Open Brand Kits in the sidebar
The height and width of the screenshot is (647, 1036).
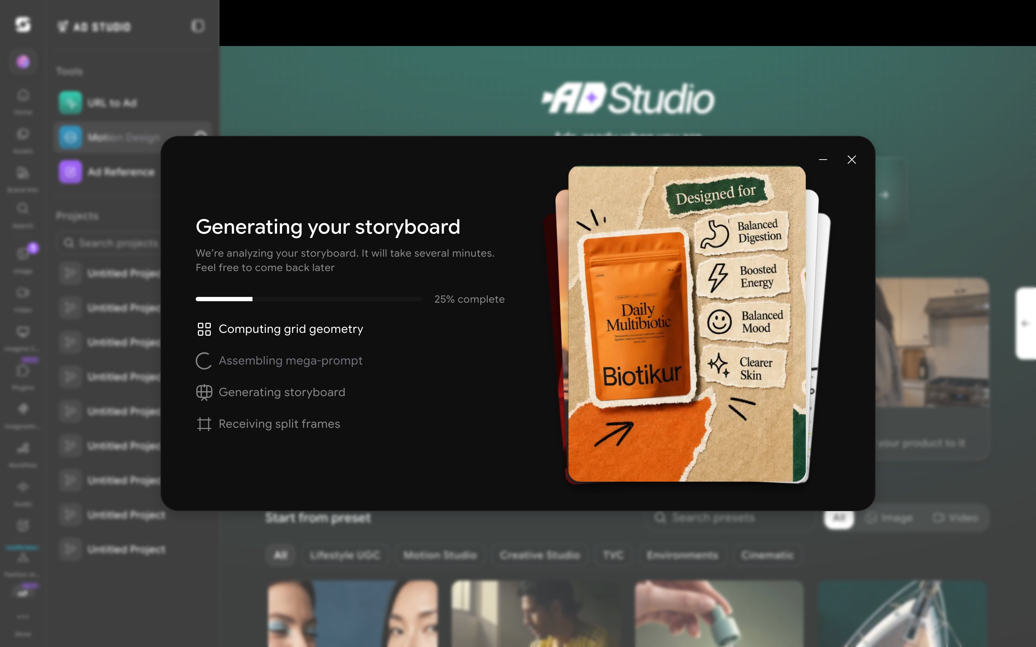[23, 179]
